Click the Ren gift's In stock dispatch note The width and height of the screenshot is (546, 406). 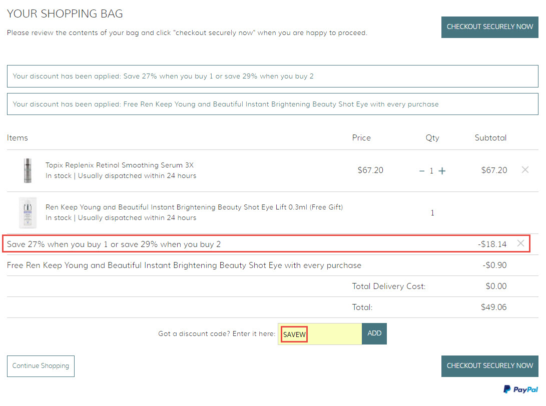click(121, 218)
